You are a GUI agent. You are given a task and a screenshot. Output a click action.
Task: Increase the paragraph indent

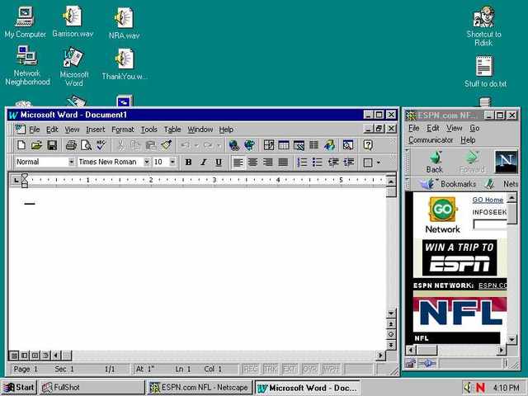coord(348,163)
